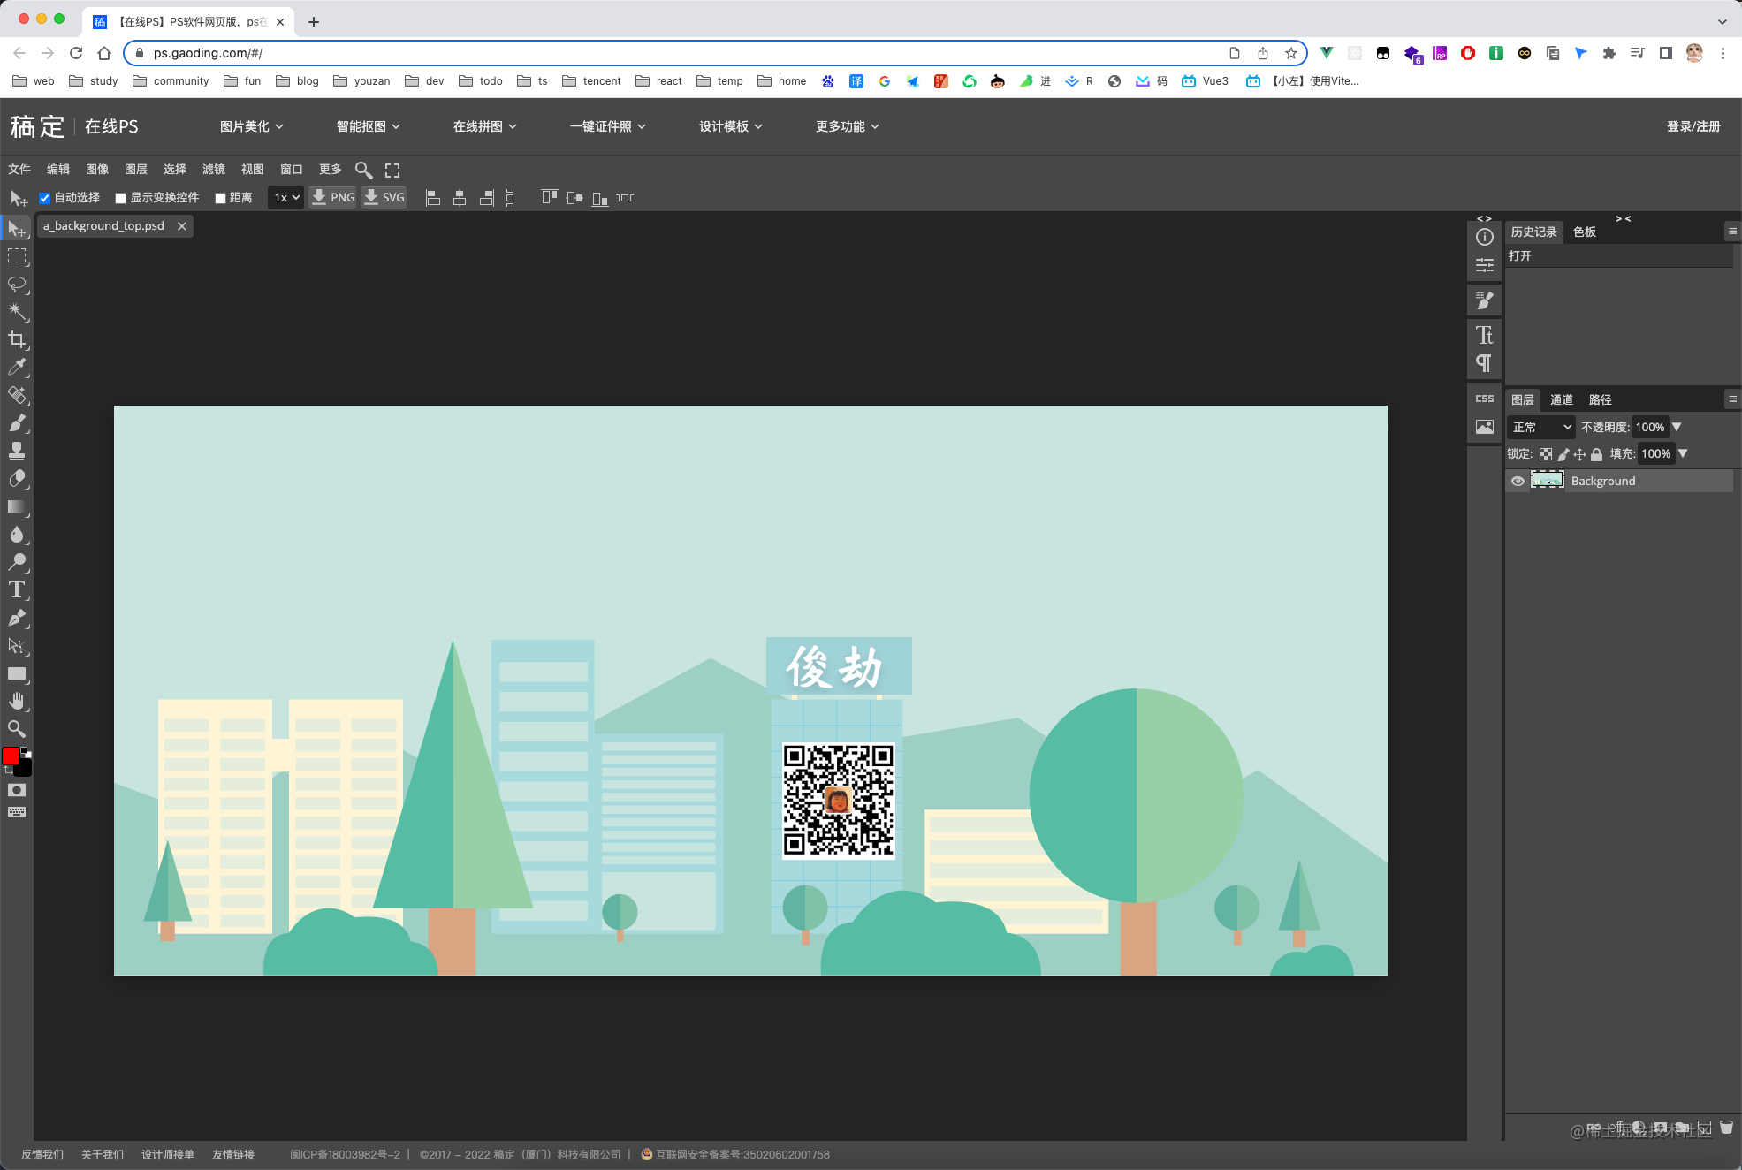The height and width of the screenshot is (1170, 1742).
Task: Open the brush settings panel icon
Action: tap(1485, 300)
